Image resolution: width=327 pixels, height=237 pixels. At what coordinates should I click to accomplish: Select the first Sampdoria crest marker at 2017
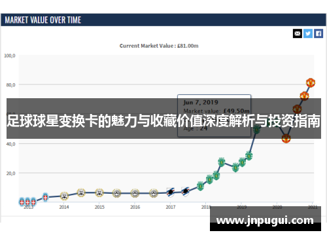coord(171,192)
